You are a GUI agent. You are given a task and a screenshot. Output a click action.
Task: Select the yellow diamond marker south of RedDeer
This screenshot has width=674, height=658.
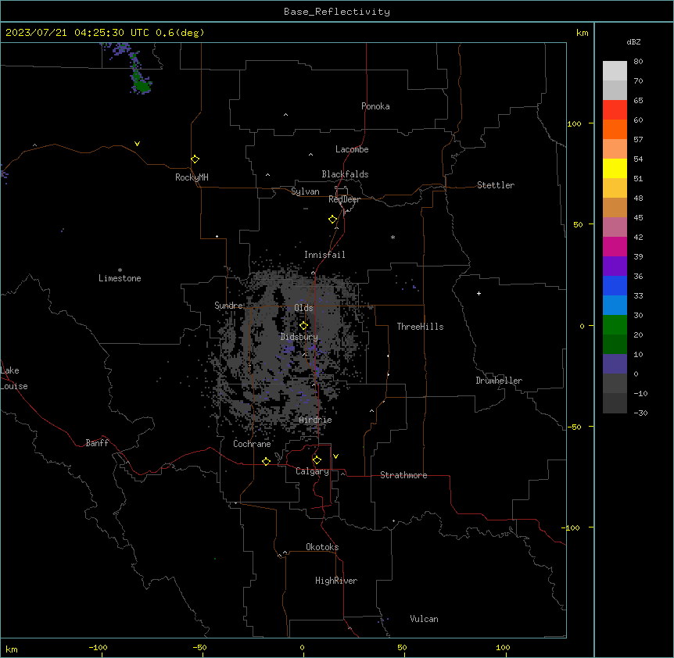coord(333,220)
